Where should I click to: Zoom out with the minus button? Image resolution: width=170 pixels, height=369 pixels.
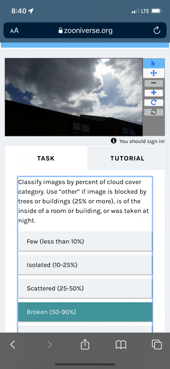coord(154,83)
